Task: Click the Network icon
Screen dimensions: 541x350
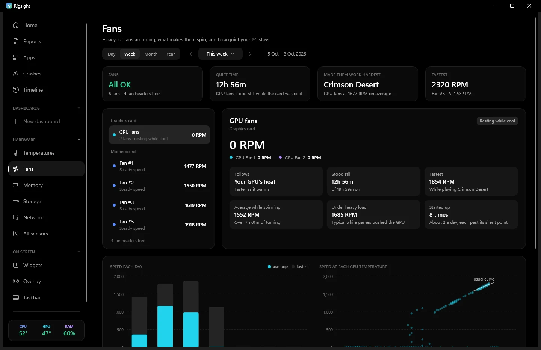Action: pyautogui.click(x=16, y=217)
